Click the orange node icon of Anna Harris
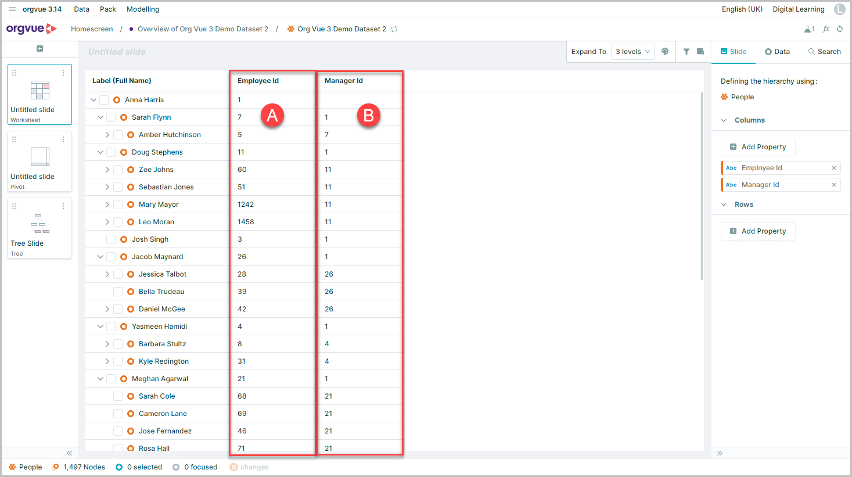Screen dimensions: 852x477 (x=117, y=100)
